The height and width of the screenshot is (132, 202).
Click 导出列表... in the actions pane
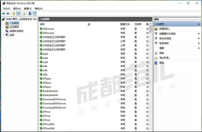click(165, 58)
